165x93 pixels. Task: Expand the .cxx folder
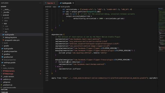click(x=6, y=26)
